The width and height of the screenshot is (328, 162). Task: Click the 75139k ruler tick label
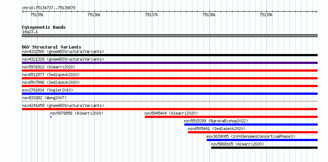[266, 15]
